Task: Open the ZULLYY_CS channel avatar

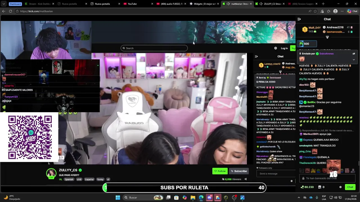Action: [x=51, y=173]
